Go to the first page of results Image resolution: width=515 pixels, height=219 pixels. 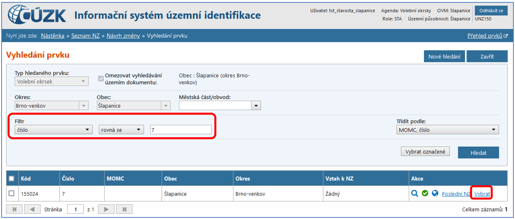[x=15, y=209]
